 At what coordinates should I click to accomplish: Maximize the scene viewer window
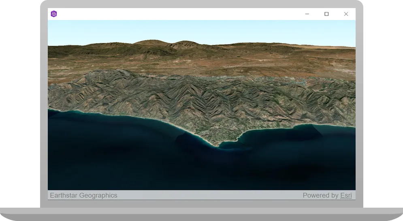click(x=326, y=14)
